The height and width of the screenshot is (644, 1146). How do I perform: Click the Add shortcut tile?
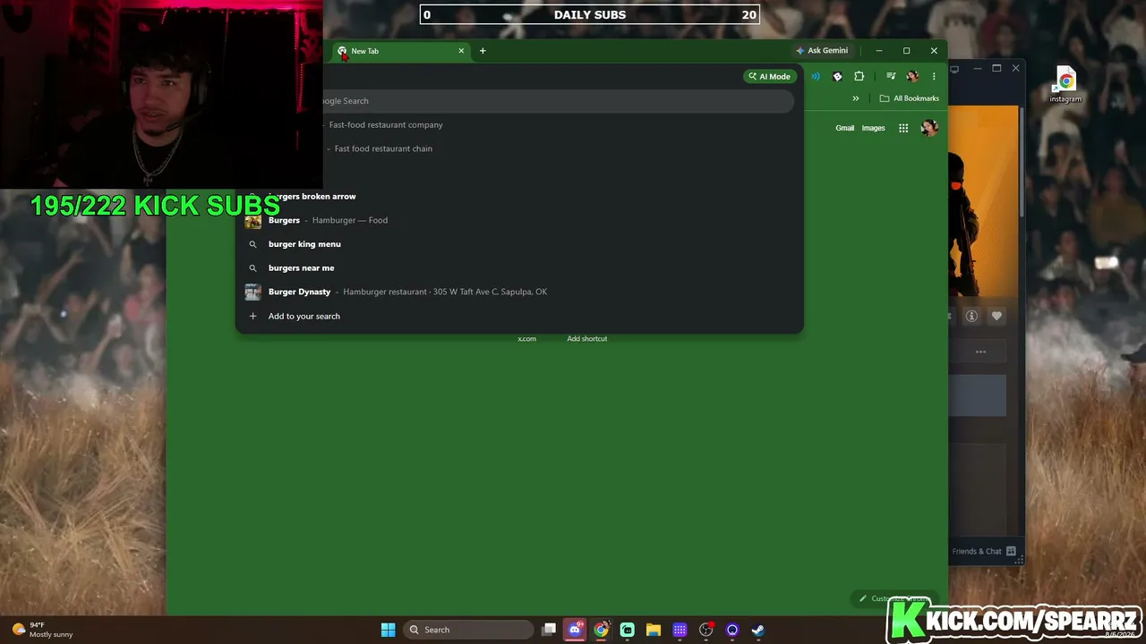point(586,339)
